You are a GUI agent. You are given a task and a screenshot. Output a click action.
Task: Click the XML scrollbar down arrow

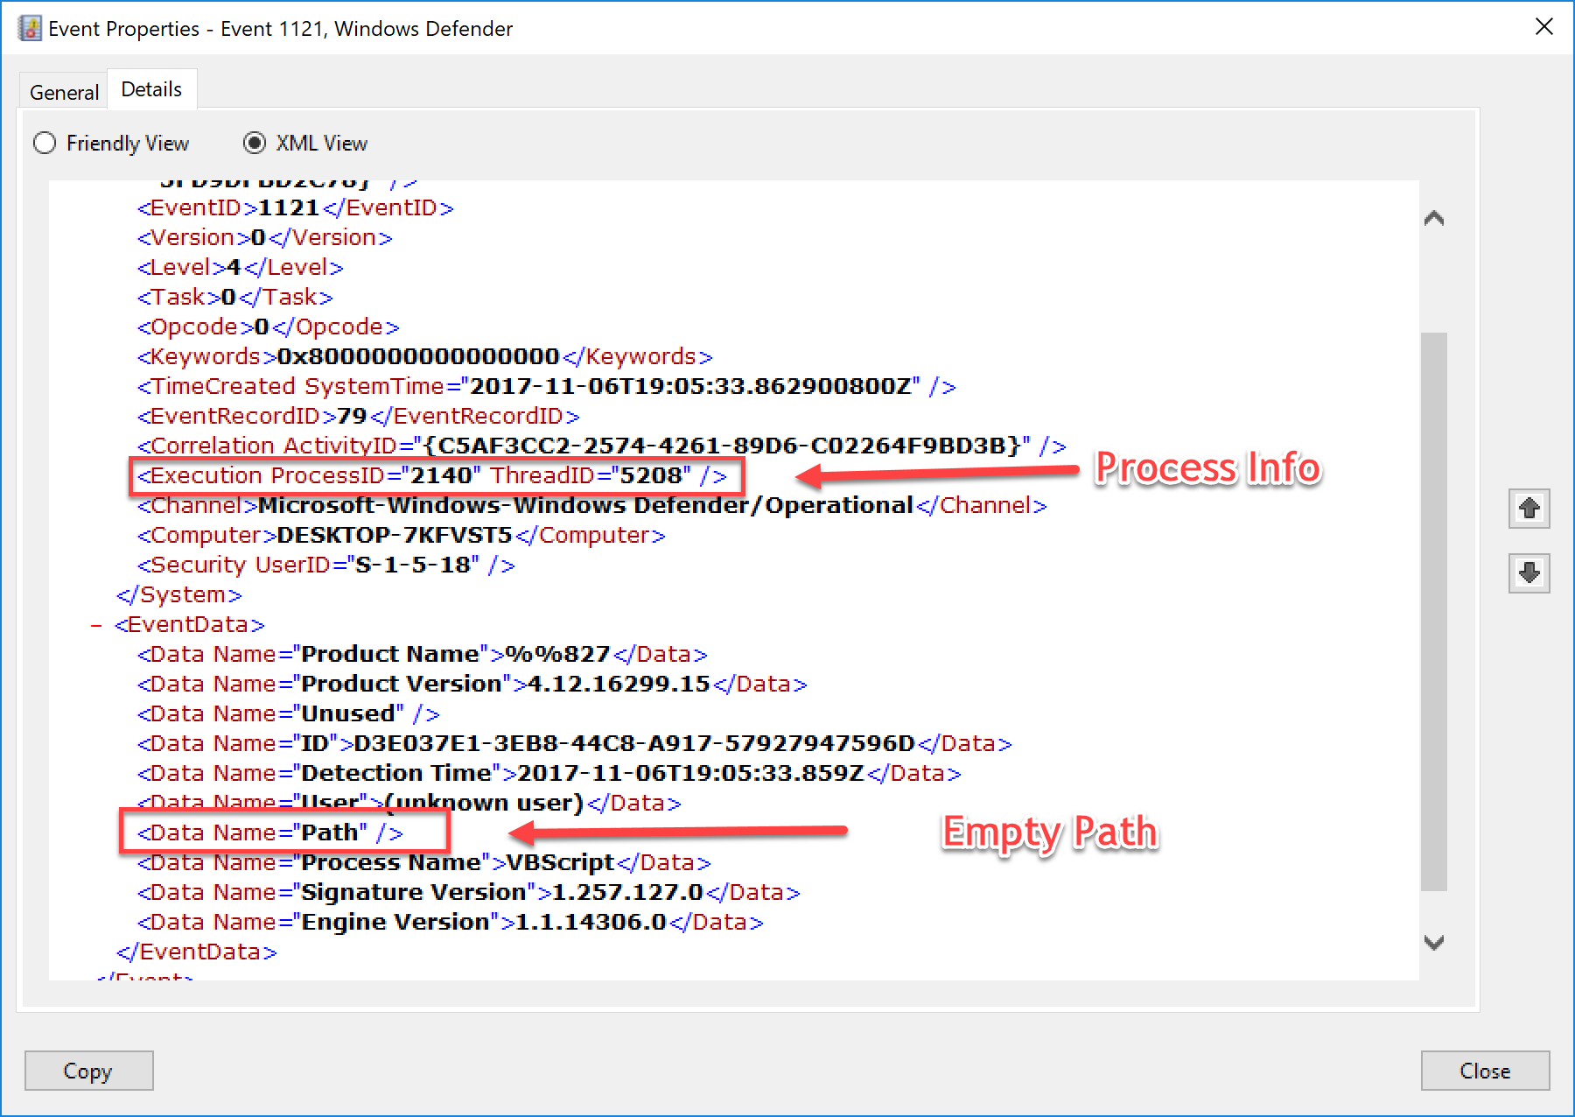[1434, 943]
